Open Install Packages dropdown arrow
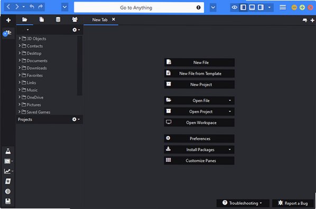The width and height of the screenshot is (316, 209). point(230,149)
